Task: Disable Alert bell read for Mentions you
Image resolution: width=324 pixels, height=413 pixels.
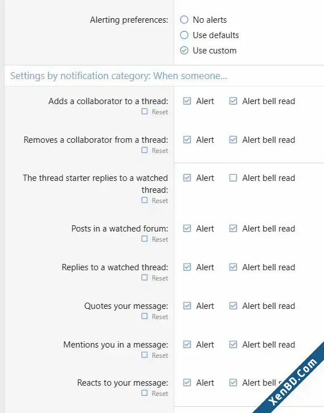Action: (x=233, y=345)
